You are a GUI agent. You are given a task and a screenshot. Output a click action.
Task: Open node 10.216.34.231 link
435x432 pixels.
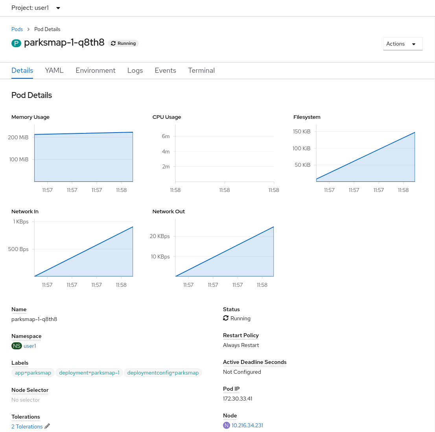(247, 425)
